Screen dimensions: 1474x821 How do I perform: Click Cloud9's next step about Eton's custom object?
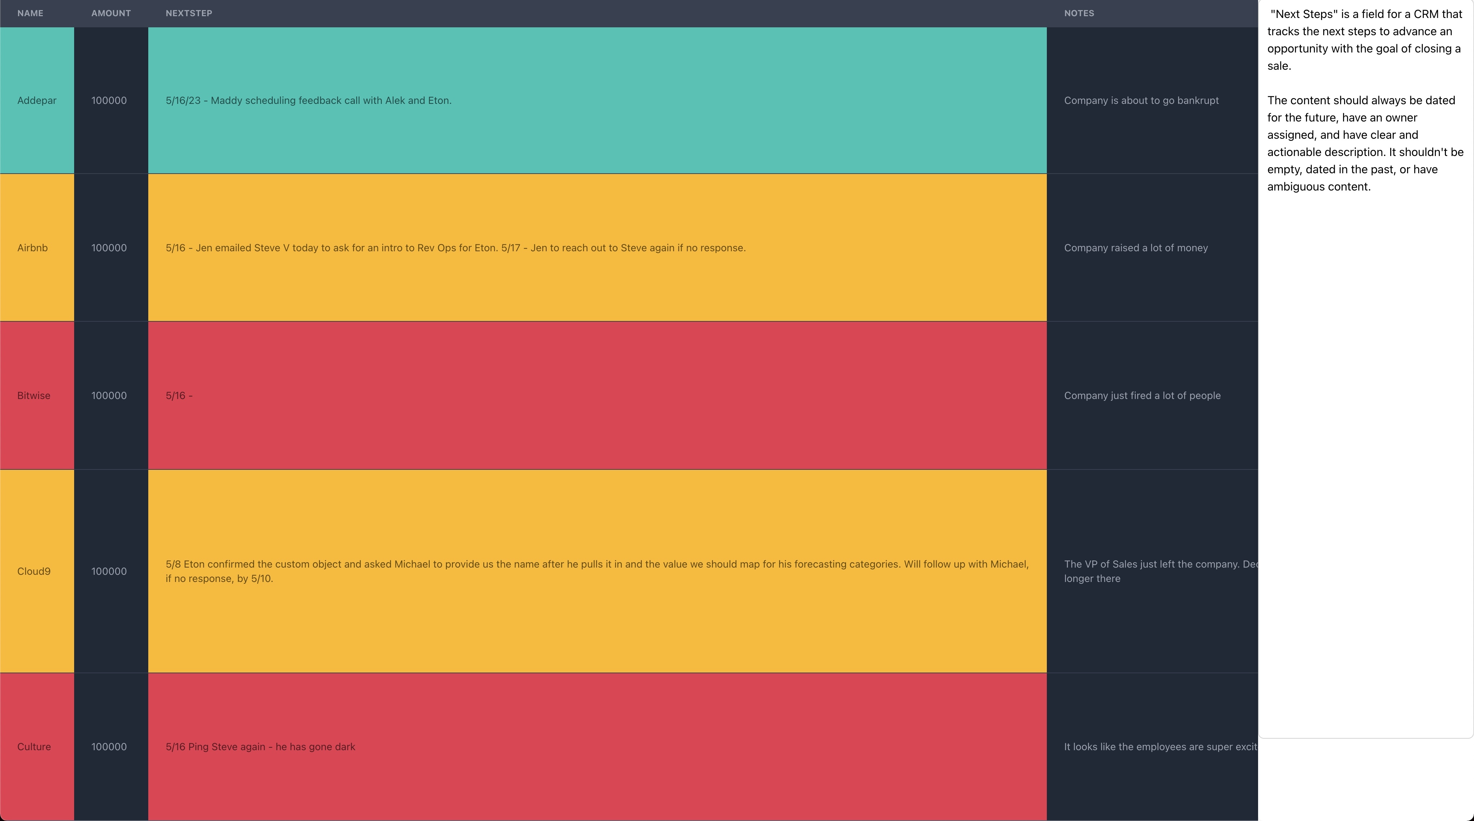[597, 571]
